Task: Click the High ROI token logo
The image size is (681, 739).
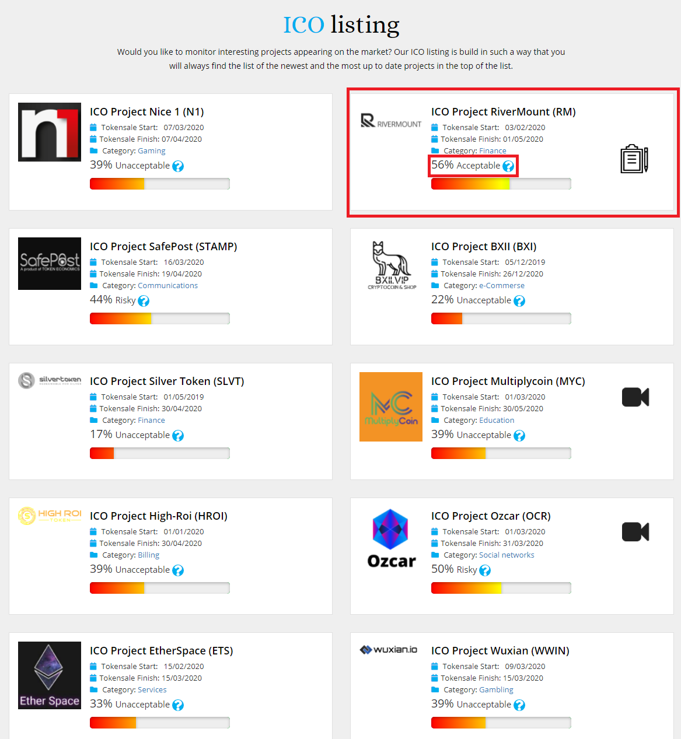Action: (50, 516)
